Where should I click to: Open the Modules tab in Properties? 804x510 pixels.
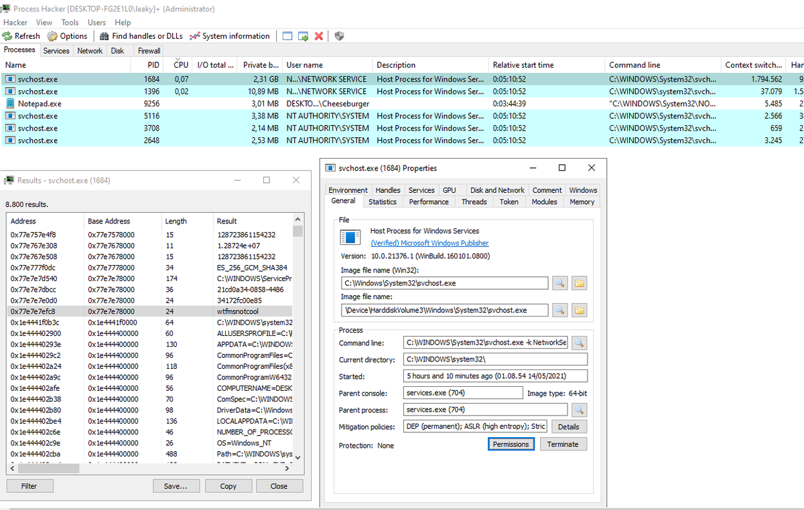coord(545,201)
